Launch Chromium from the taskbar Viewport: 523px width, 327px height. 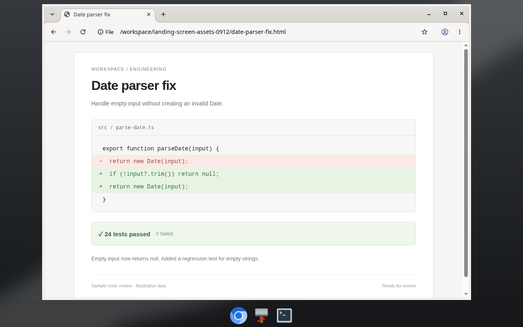(x=239, y=316)
